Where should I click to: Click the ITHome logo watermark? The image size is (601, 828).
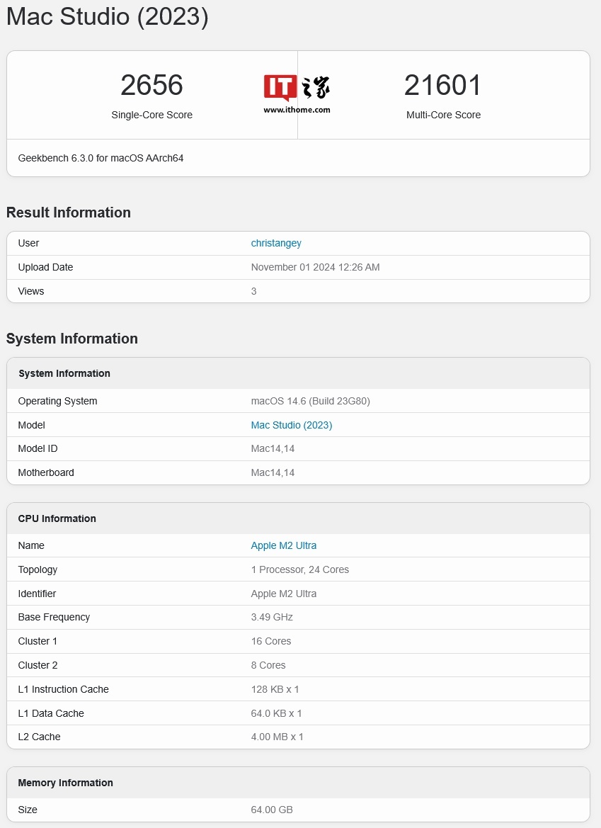tap(297, 93)
